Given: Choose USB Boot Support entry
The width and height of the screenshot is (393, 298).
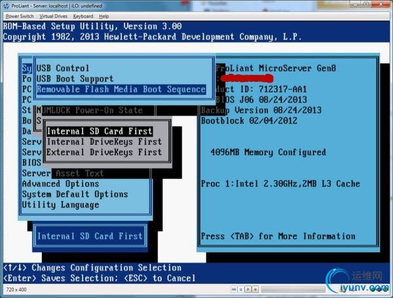Looking at the screenshot, I should coord(75,79).
